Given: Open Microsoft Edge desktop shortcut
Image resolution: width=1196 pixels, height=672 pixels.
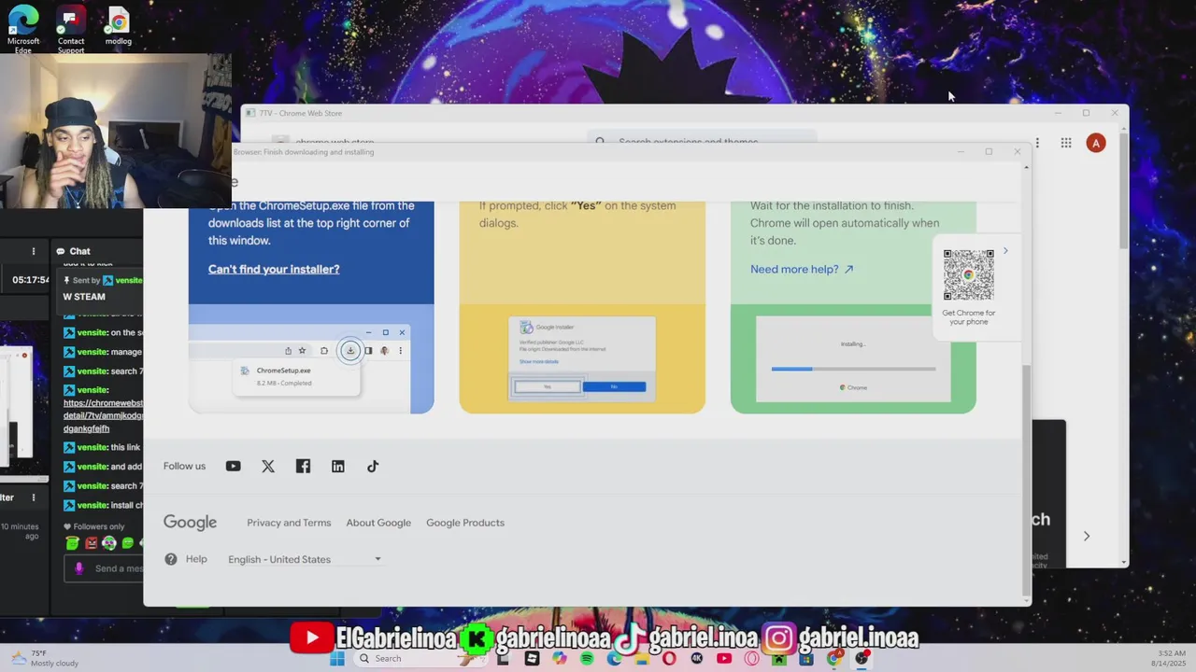Looking at the screenshot, I should pyautogui.click(x=23, y=27).
